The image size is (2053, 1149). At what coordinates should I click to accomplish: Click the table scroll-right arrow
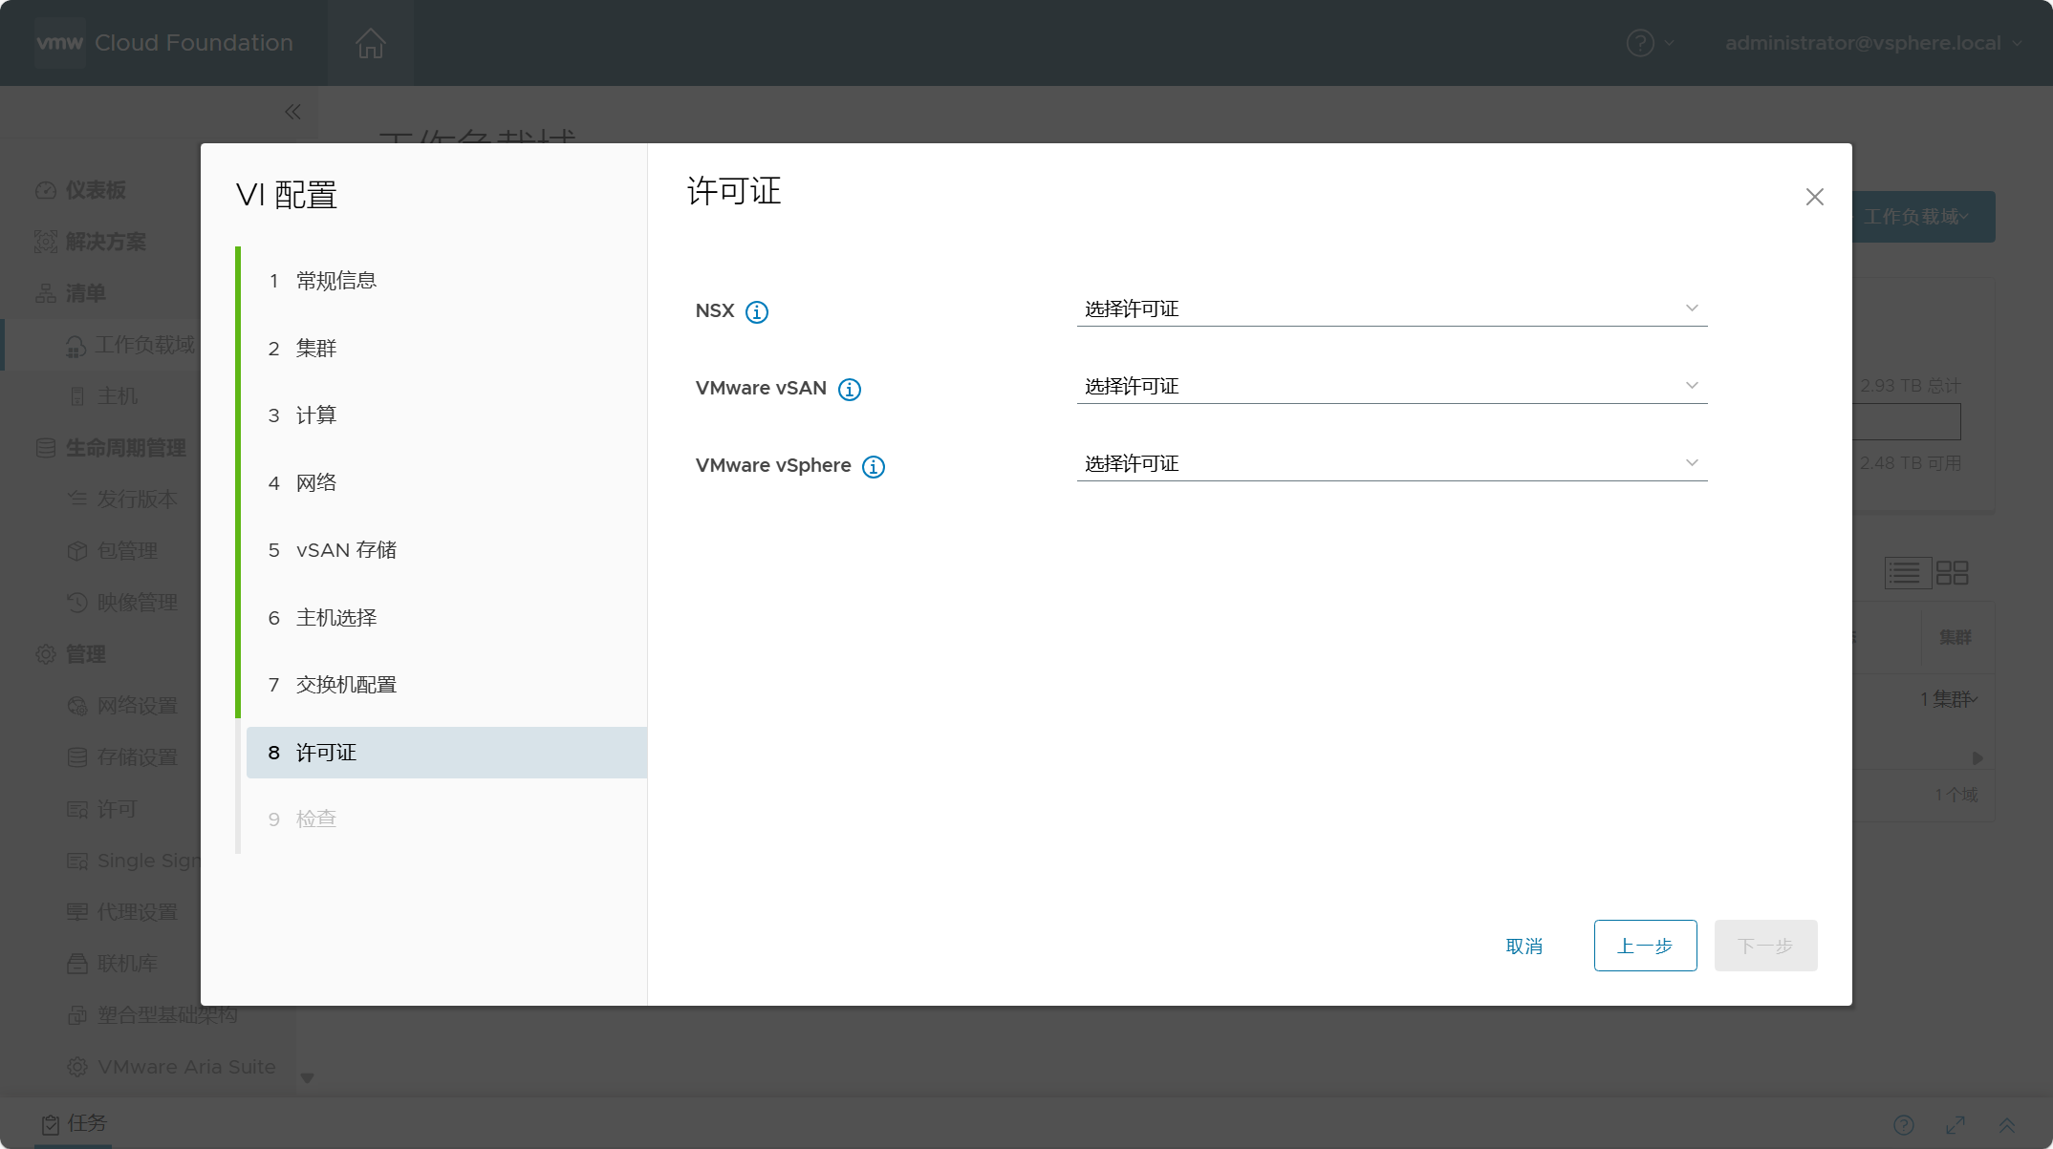[1977, 758]
